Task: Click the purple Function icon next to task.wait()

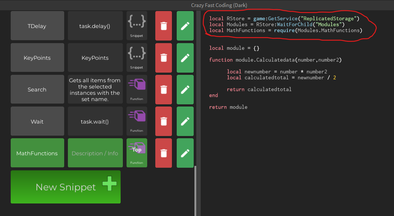Action: click(136, 121)
